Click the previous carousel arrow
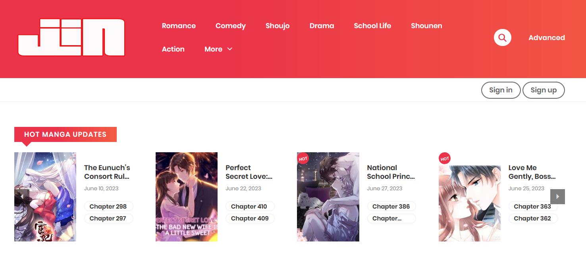 click(x=22, y=197)
